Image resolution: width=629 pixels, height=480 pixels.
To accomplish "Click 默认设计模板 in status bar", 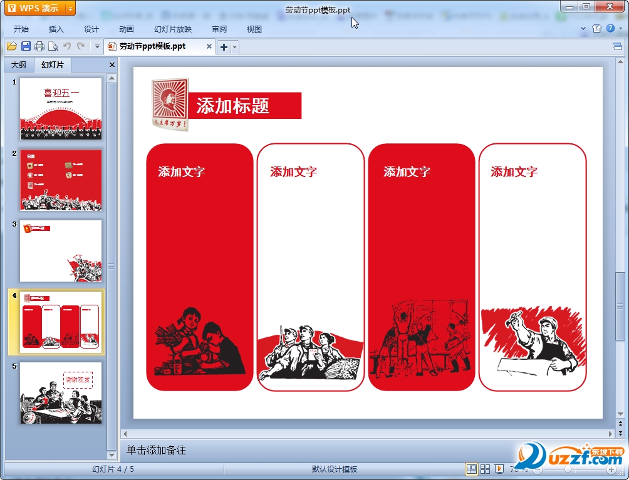I will (335, 469).
